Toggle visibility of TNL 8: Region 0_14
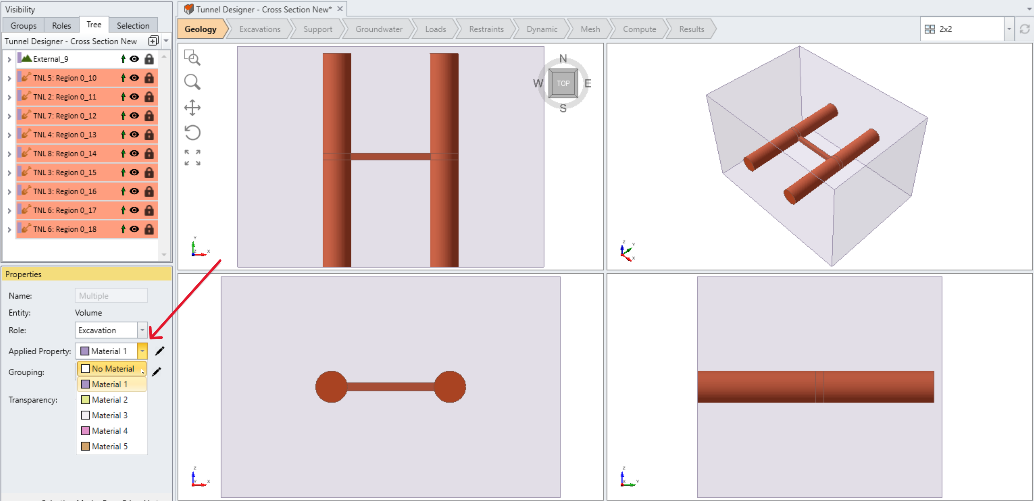 [x=135, y=153]
